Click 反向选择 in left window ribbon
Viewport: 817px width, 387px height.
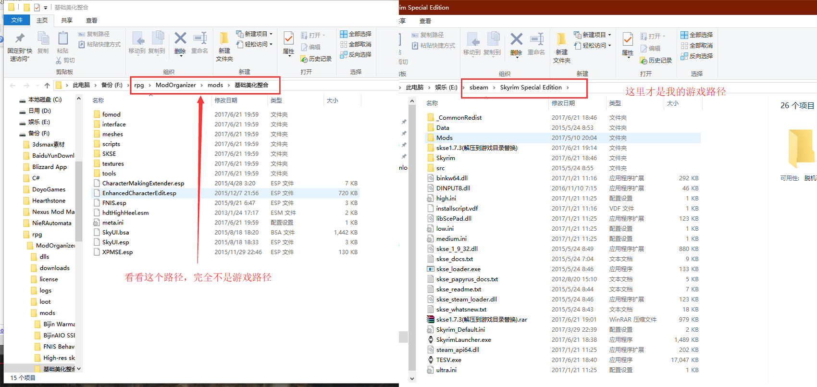(356, 54)
